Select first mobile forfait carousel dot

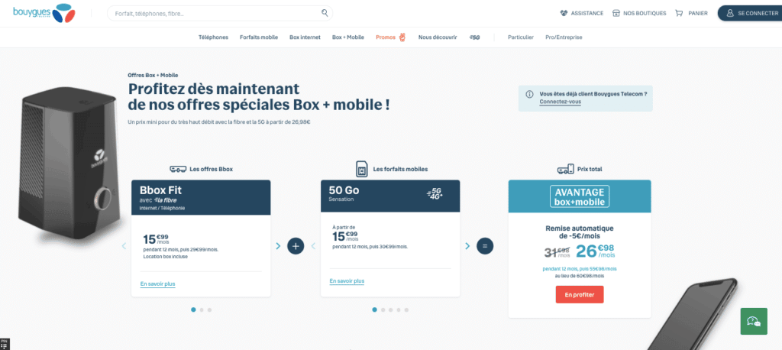[x=374, y=309]
